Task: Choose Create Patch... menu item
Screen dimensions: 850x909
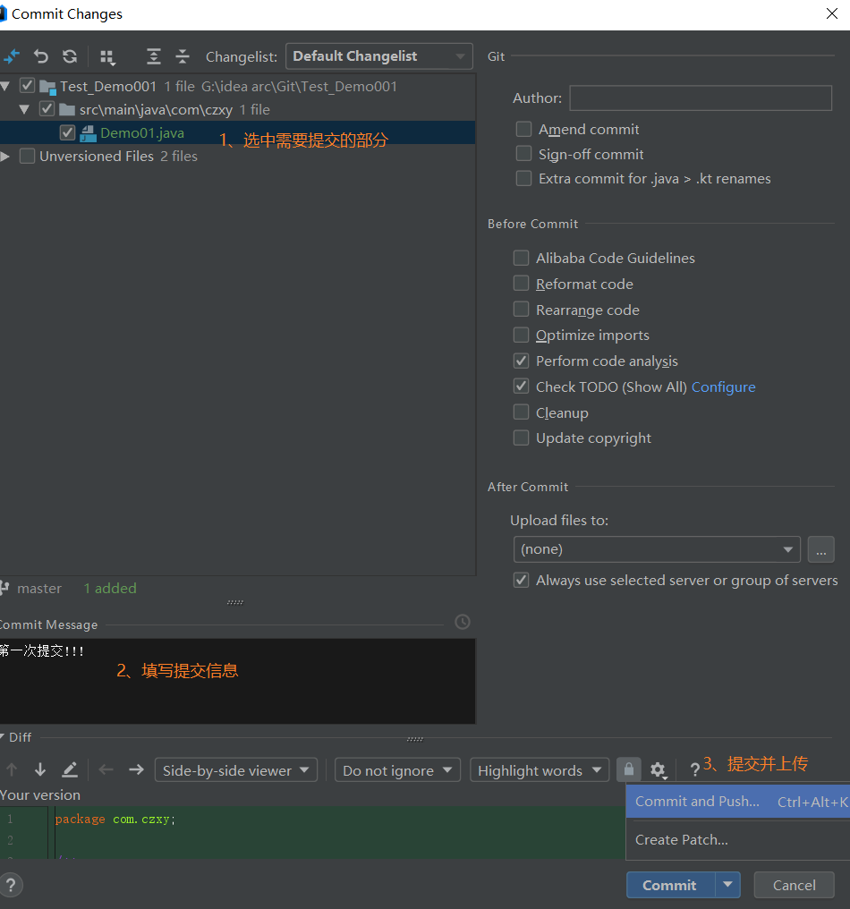Action: tap(737, 839)
